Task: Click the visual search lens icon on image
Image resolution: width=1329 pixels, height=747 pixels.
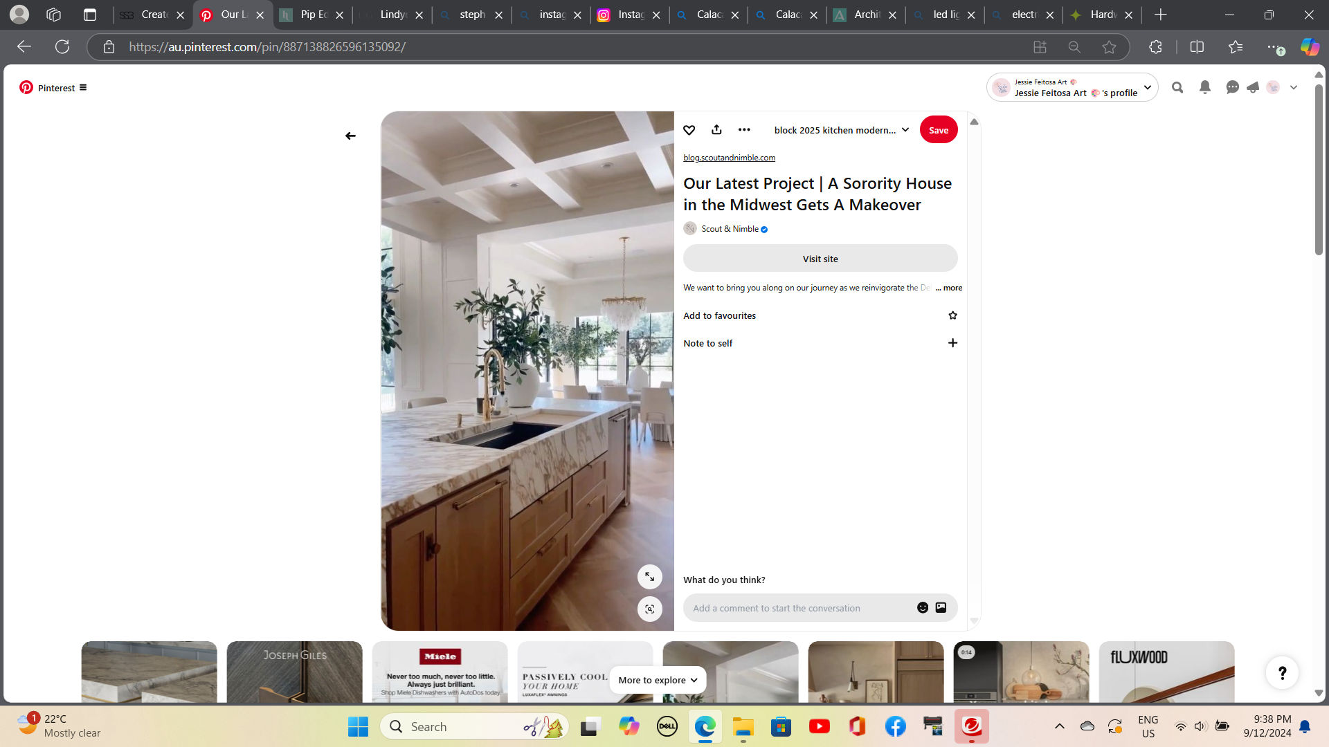Action: coord(649,609)
